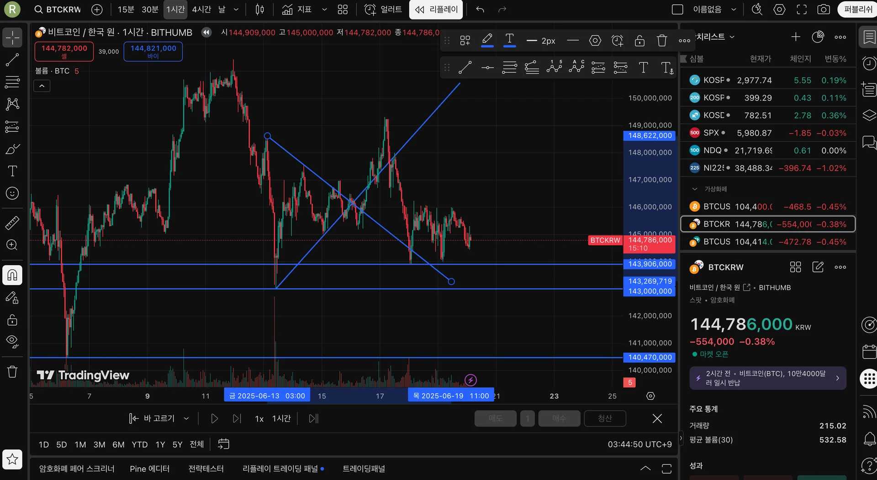Switch chart interval to 15분
The height and width of the screenshot is (480, 877).
pos(126,10)
